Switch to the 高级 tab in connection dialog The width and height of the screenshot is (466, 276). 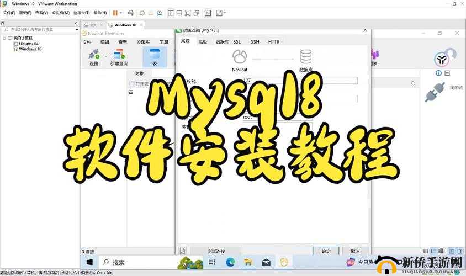tap(203, 42)
